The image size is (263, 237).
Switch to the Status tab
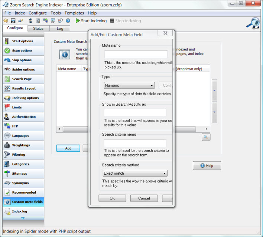38,29
